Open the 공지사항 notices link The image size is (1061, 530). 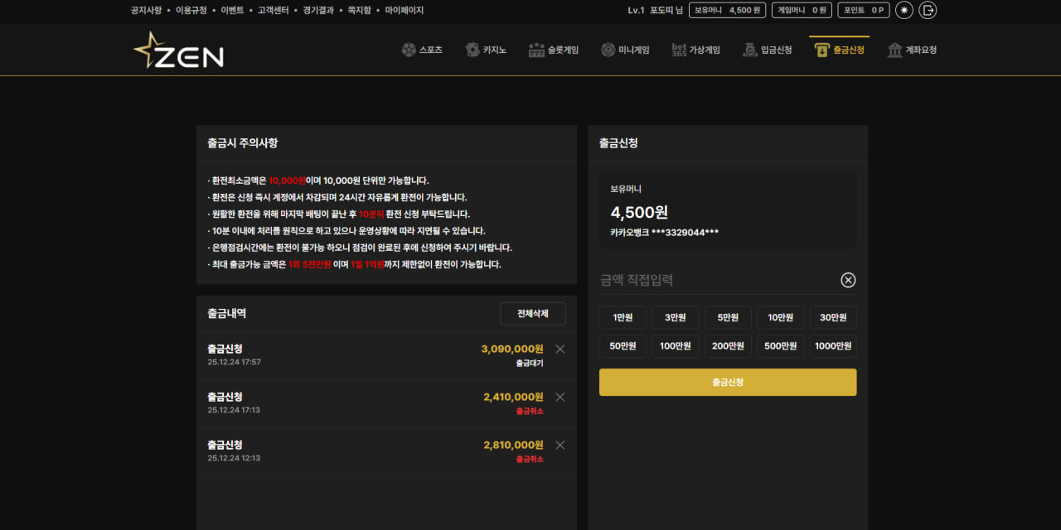coord(146,11)
